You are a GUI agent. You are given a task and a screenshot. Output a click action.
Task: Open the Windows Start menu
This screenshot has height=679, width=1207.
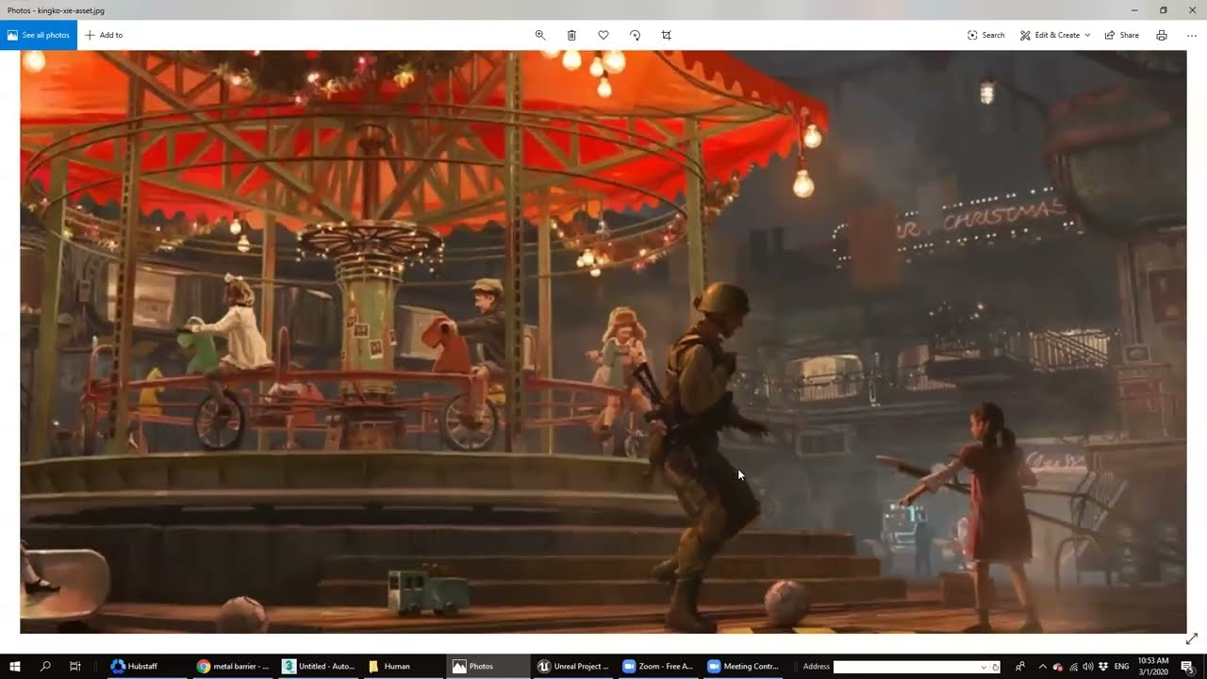coord(14,666)
